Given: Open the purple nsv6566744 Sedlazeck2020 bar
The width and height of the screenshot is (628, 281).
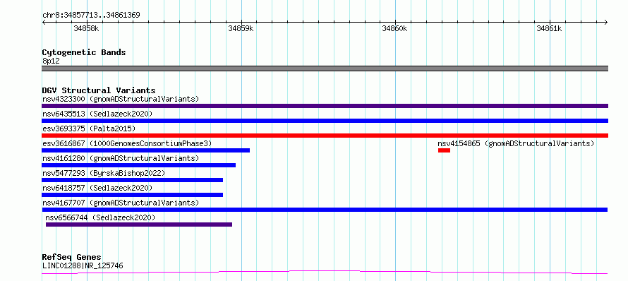Looking at the screenshot, I should click(139, 225).
